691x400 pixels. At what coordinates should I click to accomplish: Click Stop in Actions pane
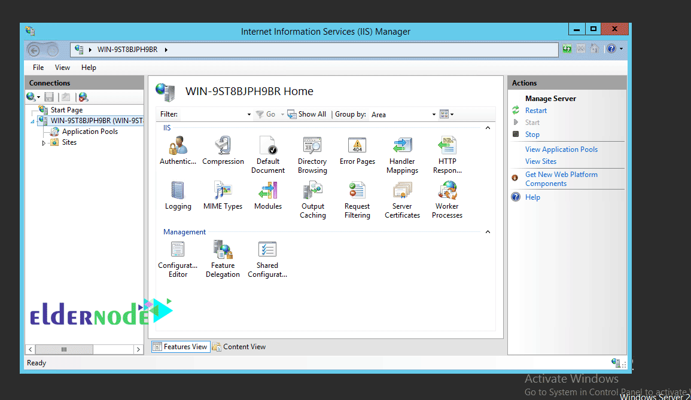[x=532, y=135]
